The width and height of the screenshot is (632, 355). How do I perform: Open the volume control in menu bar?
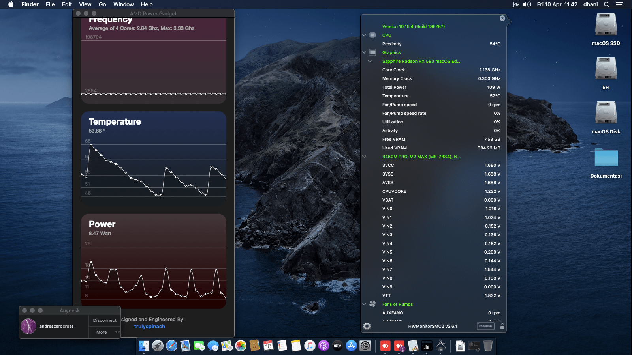point(527,4)
